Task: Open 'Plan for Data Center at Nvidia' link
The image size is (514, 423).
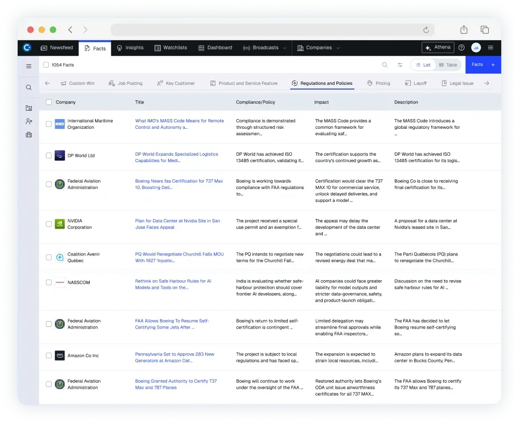Action: click(177, 224)
